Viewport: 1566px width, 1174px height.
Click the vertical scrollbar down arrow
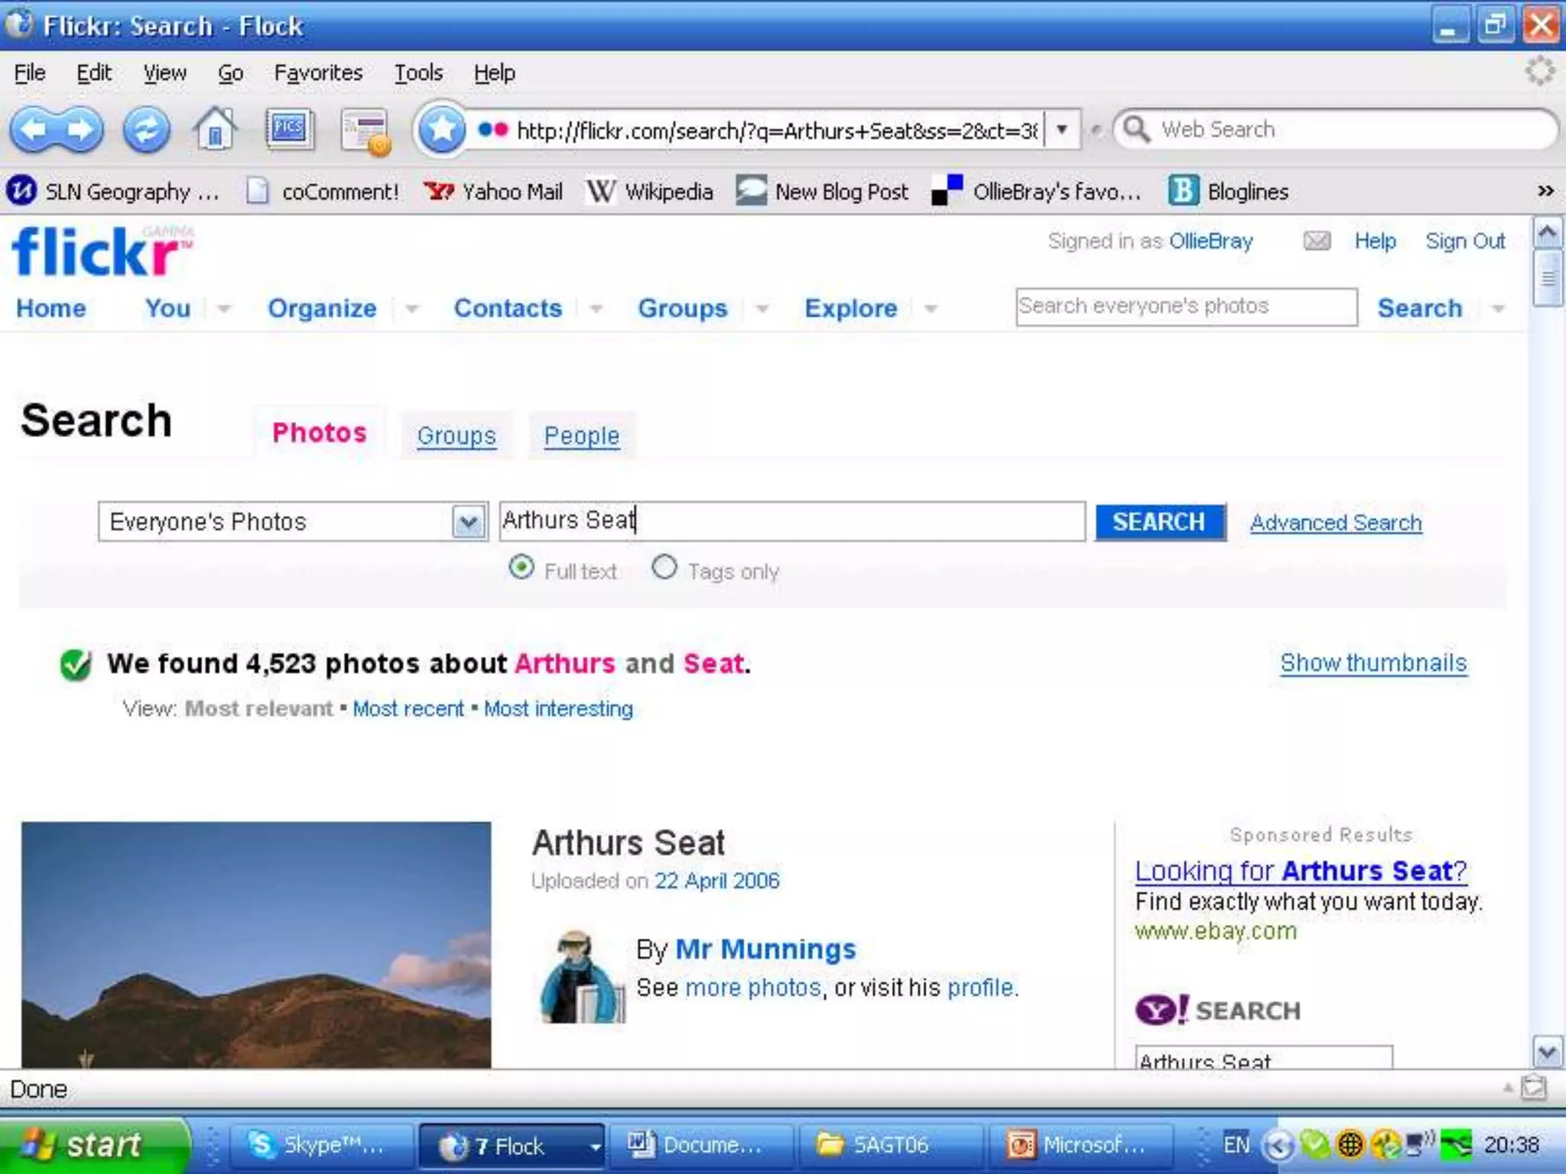1547,1052
